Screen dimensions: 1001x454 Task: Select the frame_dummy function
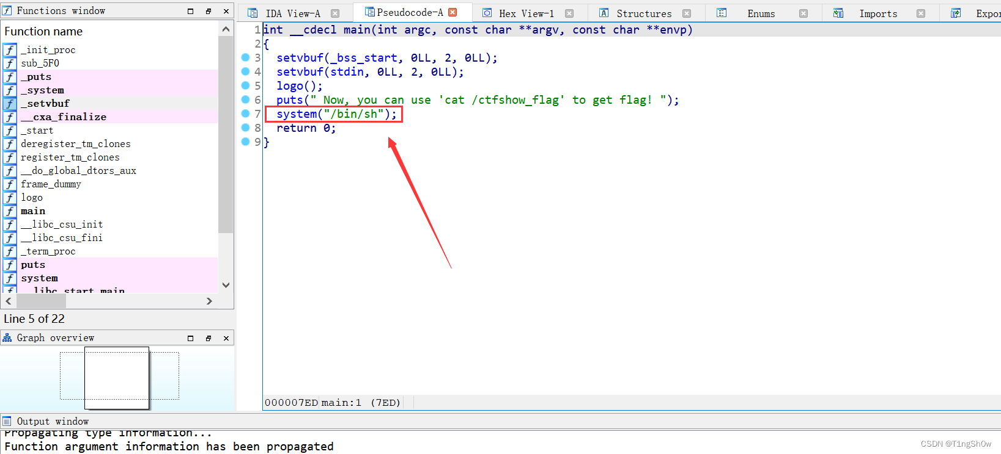coord(51,184)
